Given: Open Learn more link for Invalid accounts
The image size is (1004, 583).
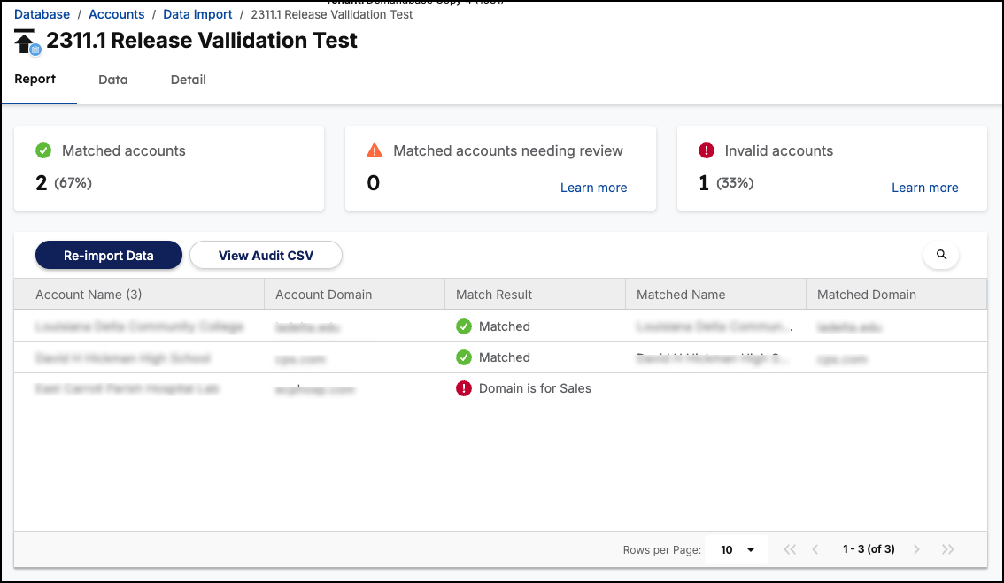Looking at the screenshot, I should [924, 188].
